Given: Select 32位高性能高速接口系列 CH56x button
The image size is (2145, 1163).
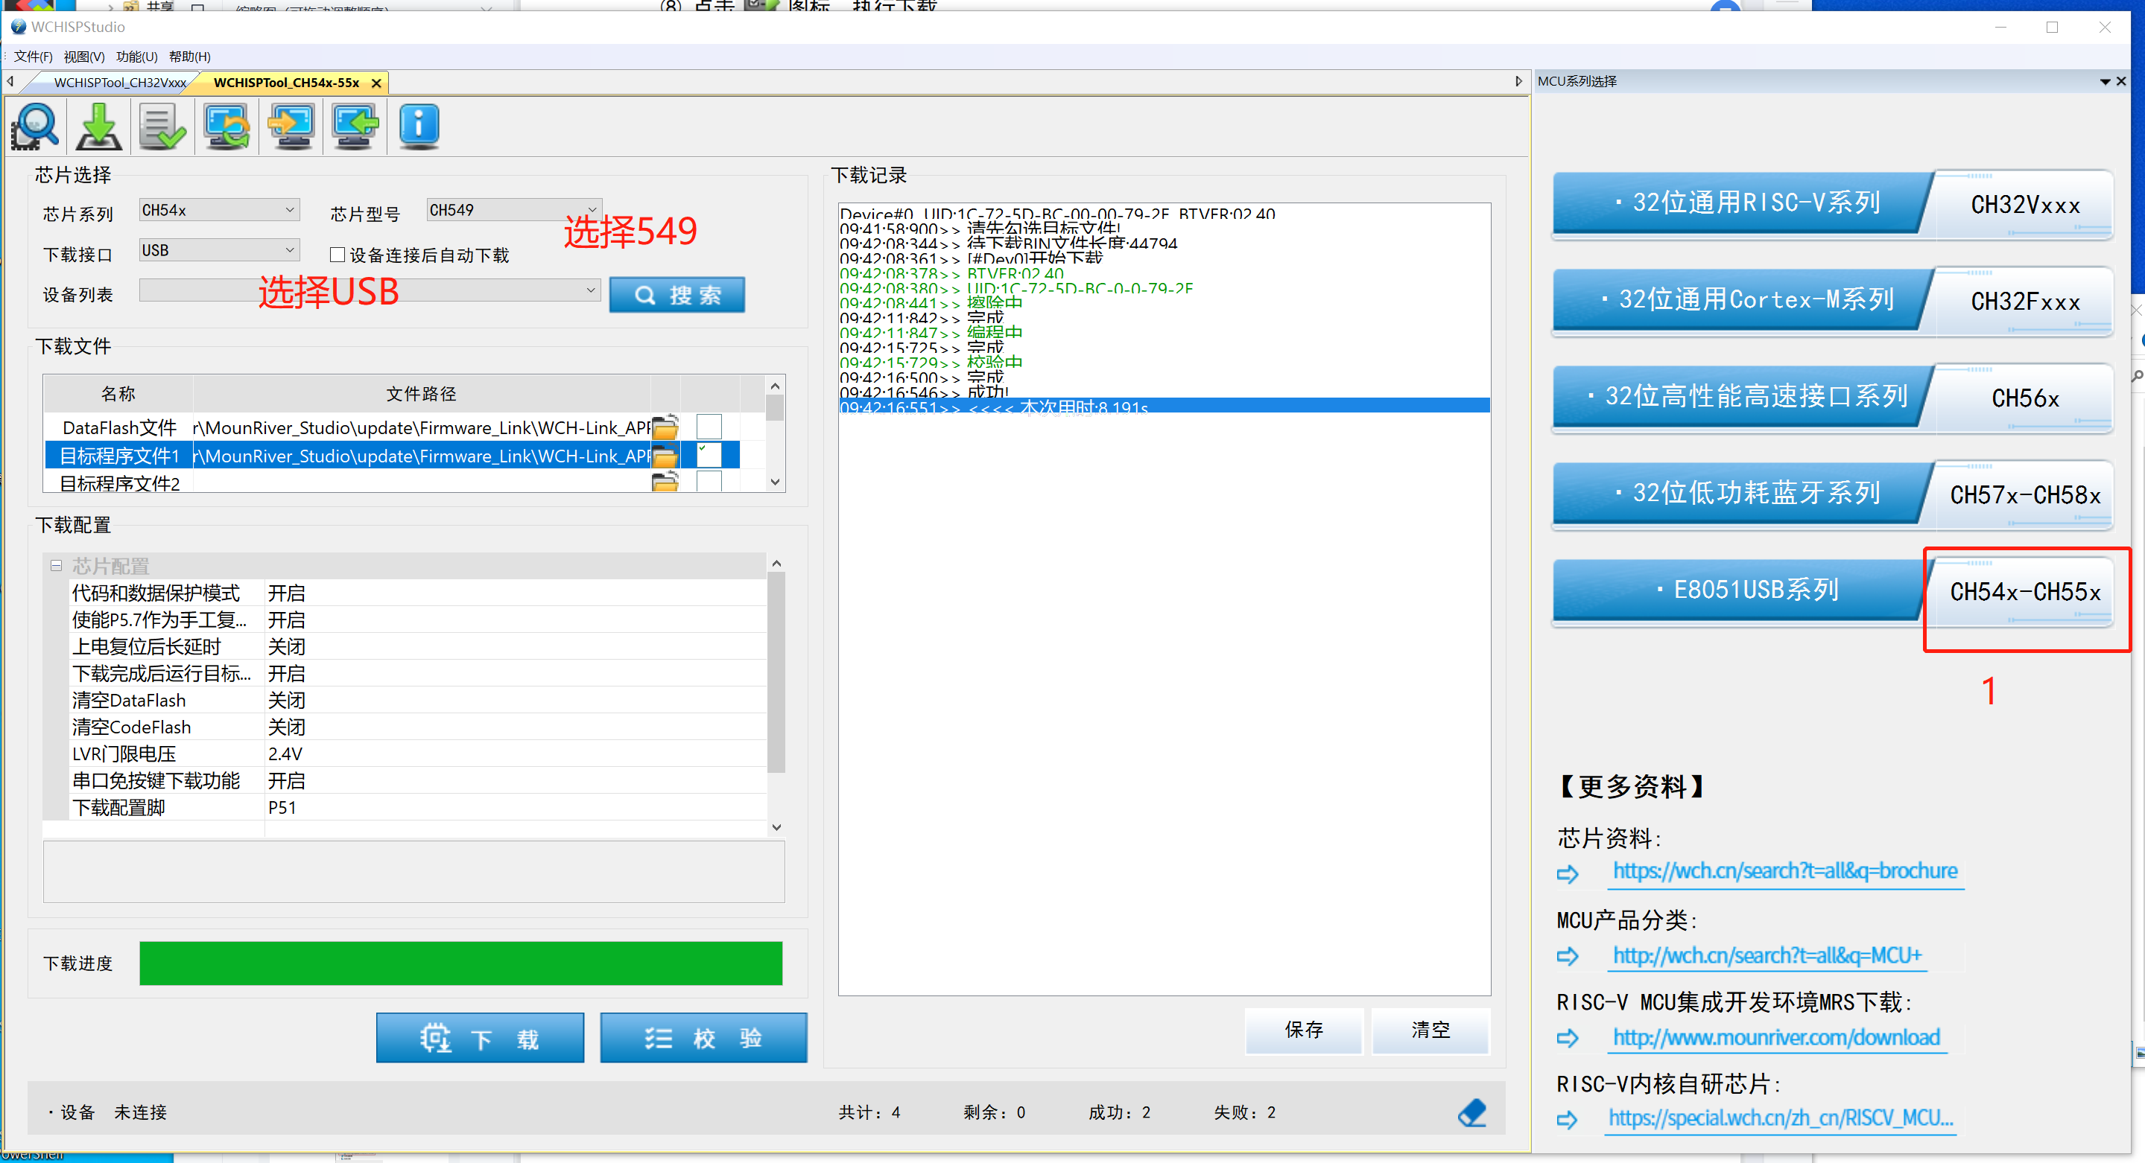Looking at the screenshot, I should (x=1832, y=397).
